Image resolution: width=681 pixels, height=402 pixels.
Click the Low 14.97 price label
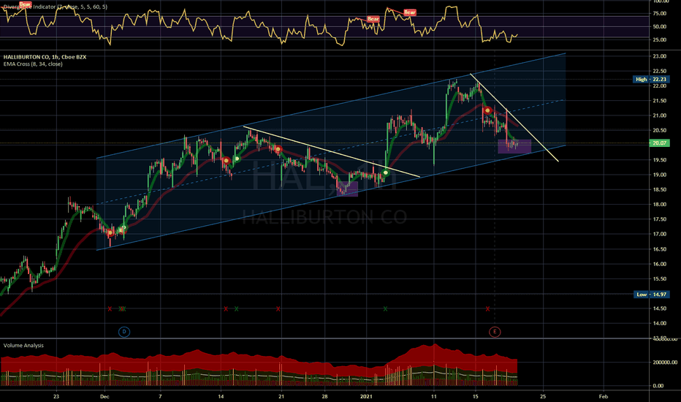pos(651,295)
